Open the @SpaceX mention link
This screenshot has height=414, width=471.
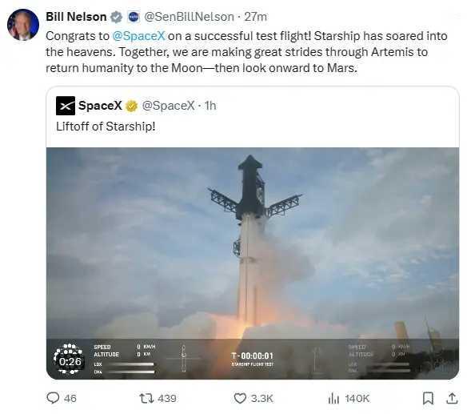tap(138, 36)
